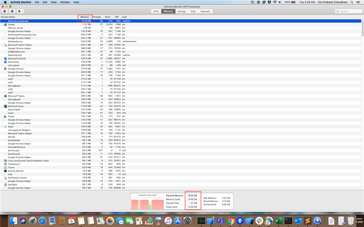Viewport: 364px width, 227px height.
Task: Click the Google Chrome icon in process list
Action: 5,68
